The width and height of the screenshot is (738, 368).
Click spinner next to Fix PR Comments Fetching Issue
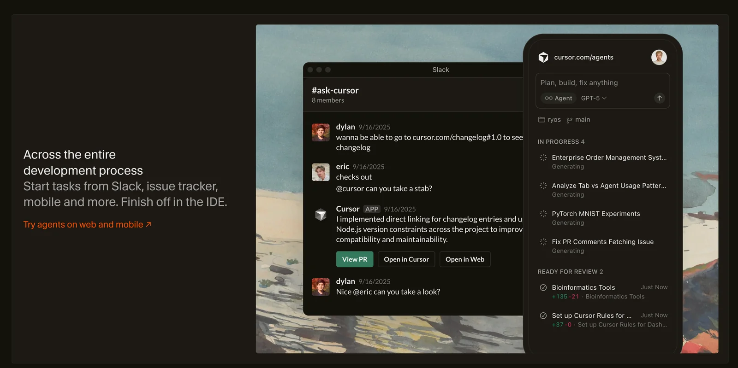[x=543, y=242]
